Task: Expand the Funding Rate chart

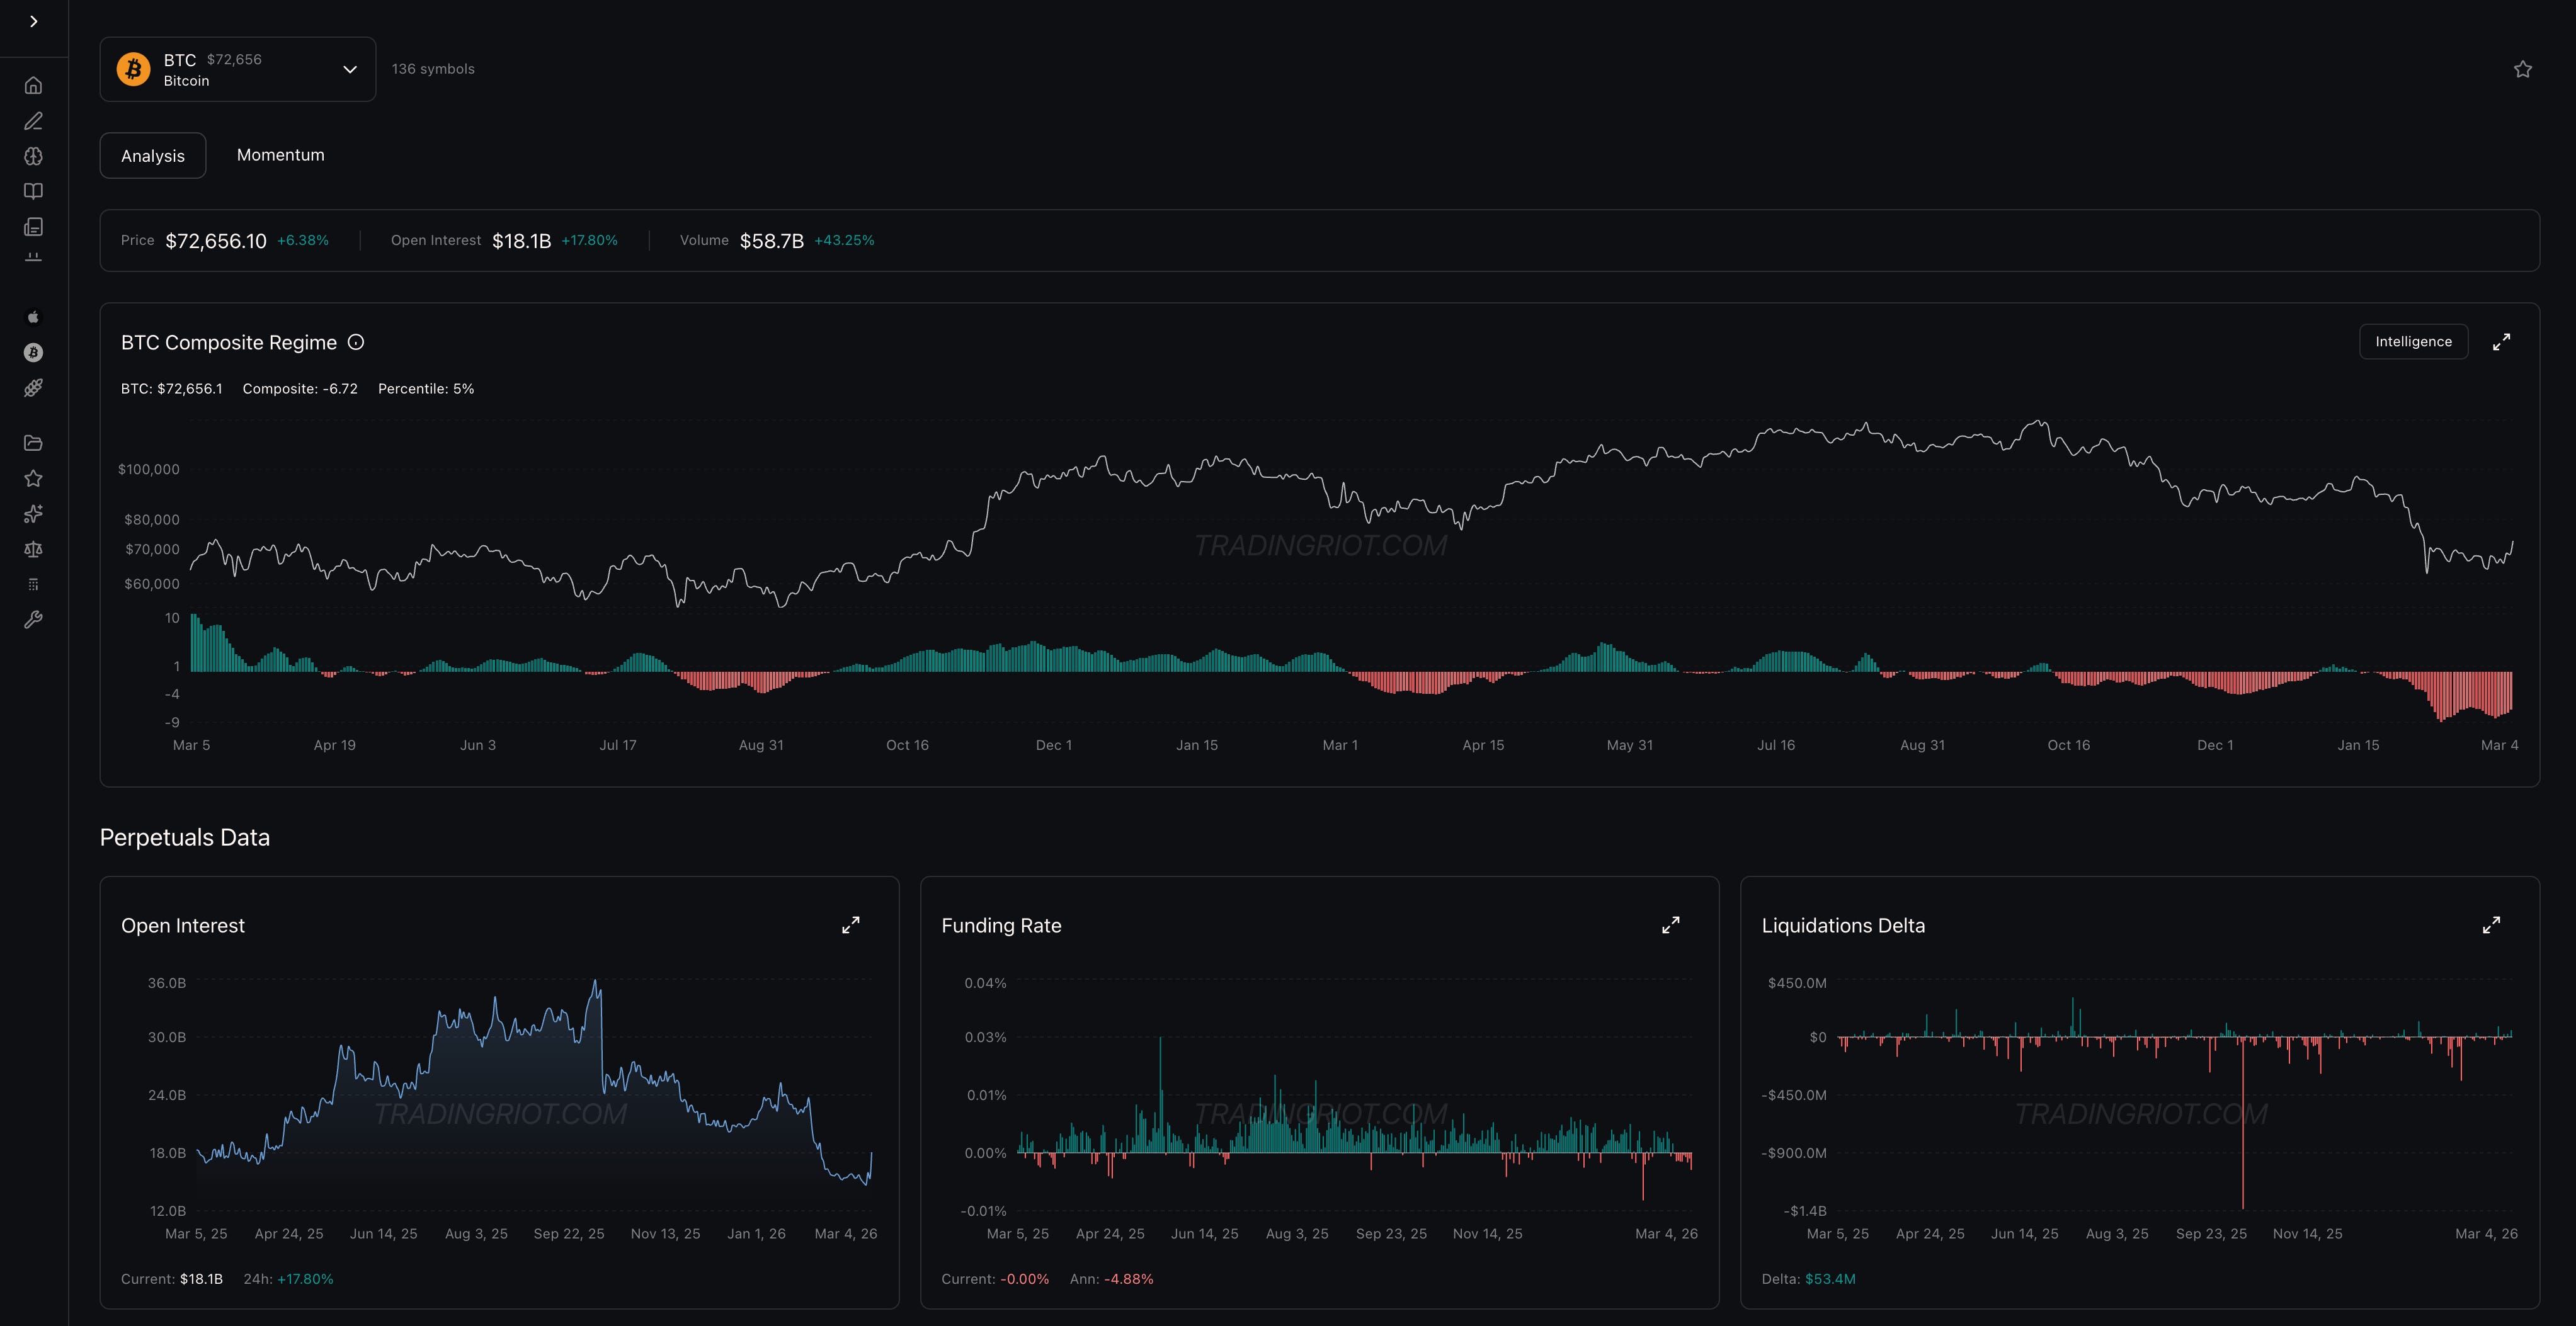Action: [1670, 925]
